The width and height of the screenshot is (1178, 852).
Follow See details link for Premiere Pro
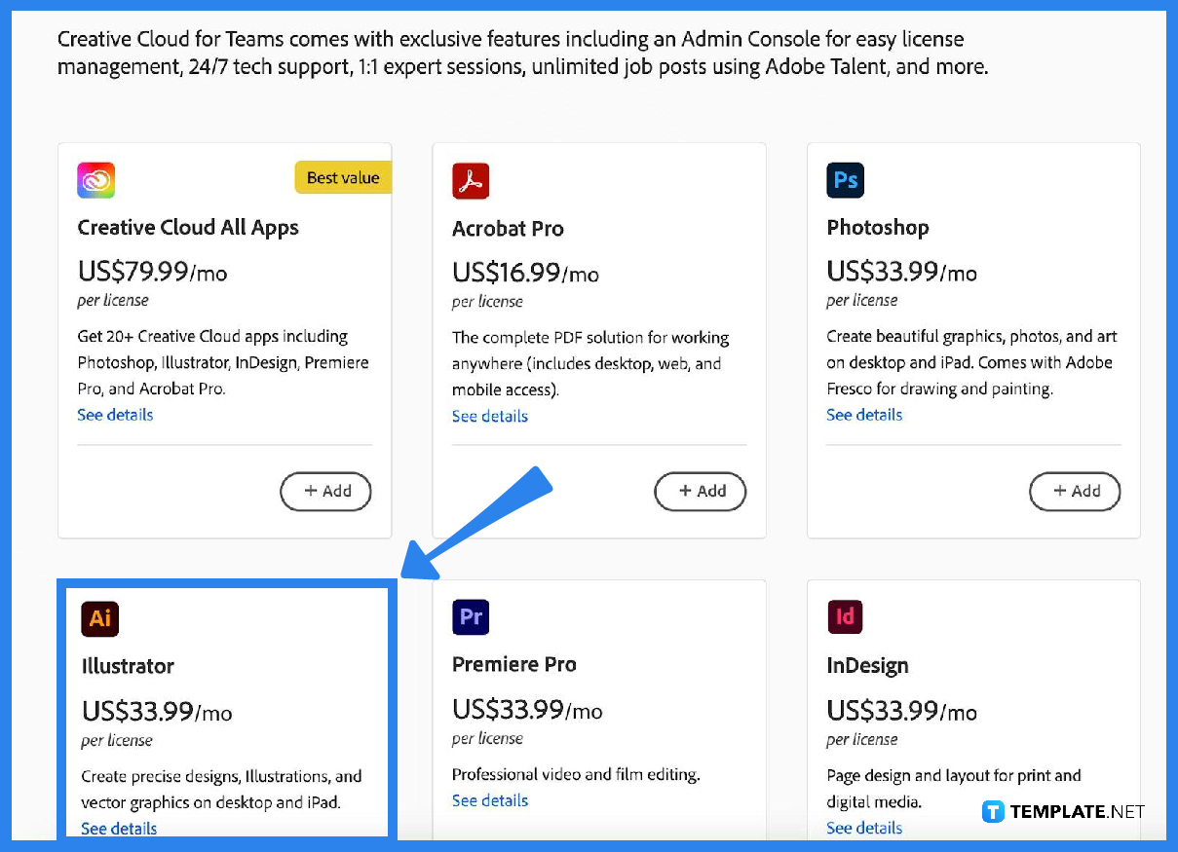pyautogui.click(x=490, y=800)
